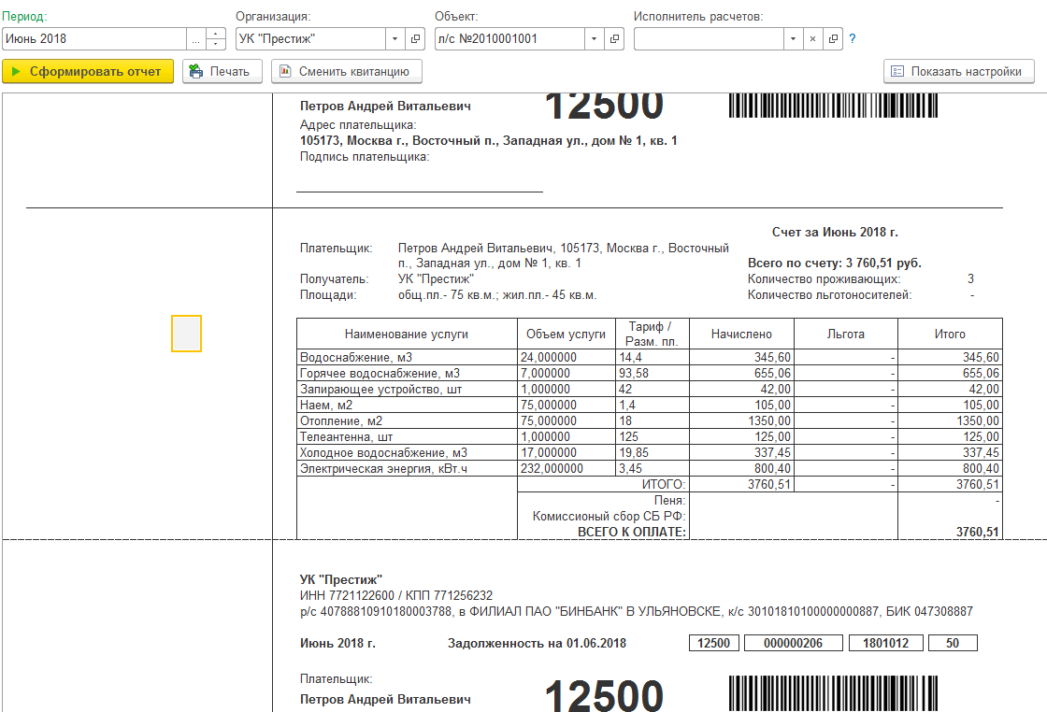Focus the Организация input field

[310, 38]
